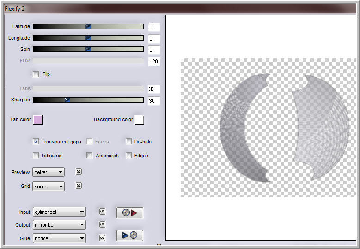360x249 pixels.
Task: Open the Glue mode dropdown
Action: click(x=59, y=238)
